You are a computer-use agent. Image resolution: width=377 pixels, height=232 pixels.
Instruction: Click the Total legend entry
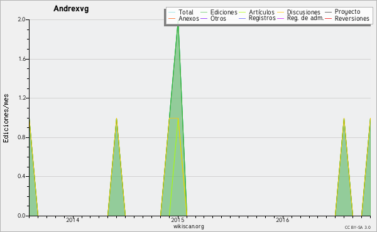(181, 12)
